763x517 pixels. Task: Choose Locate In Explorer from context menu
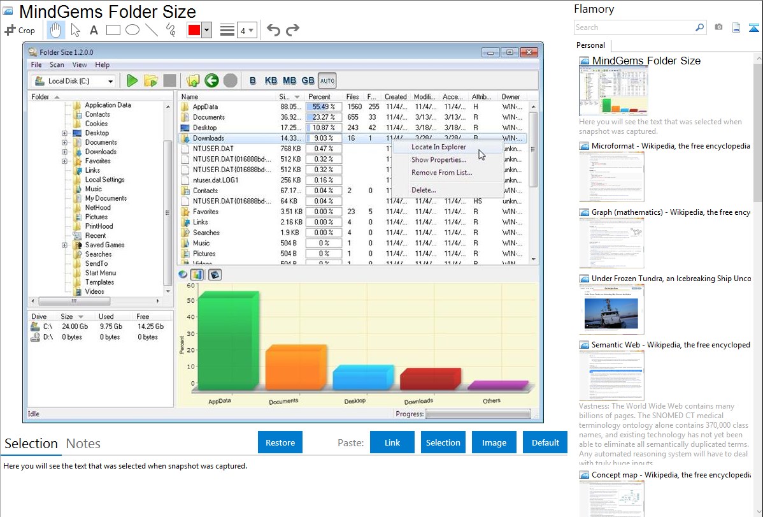[447, 147]
